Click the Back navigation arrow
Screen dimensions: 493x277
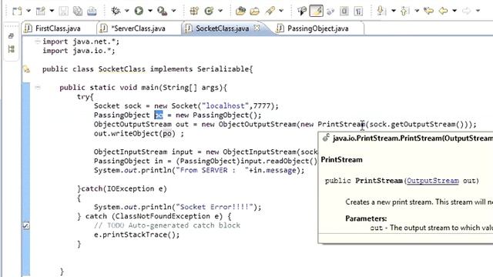(x=443, y=11)
